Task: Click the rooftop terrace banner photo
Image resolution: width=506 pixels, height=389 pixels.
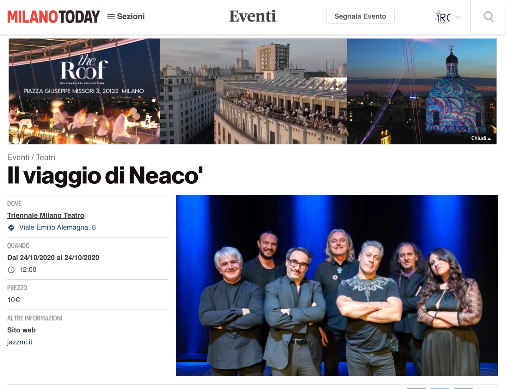Action: [253, 91]
